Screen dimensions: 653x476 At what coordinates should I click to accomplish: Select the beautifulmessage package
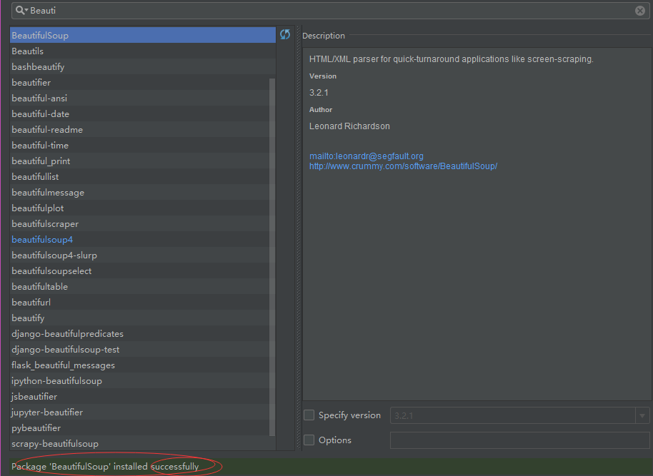(140, 192)
